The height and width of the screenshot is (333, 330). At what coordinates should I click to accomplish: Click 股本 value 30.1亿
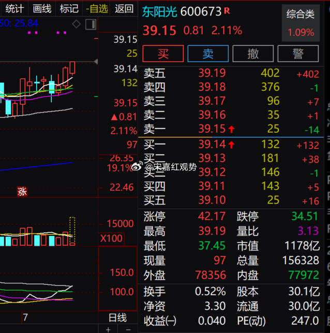tap(304, 291)
